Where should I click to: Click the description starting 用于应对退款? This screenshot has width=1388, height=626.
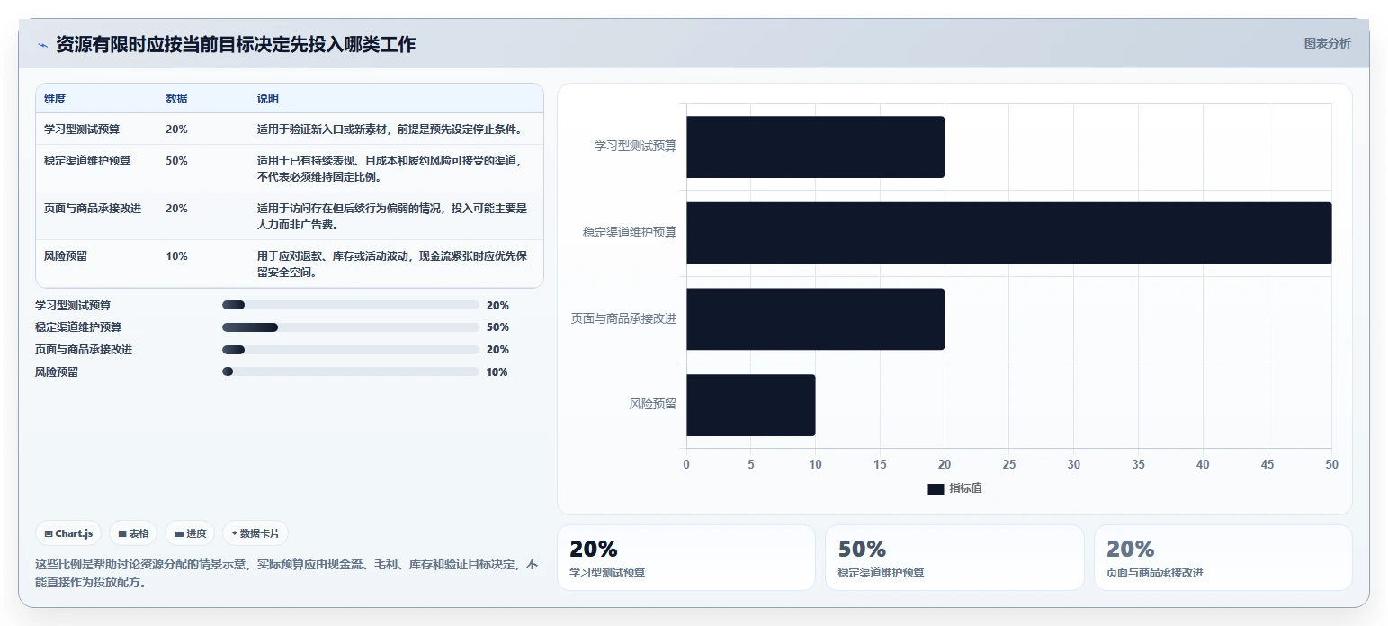pyautogui.click(x=392, y=264)
